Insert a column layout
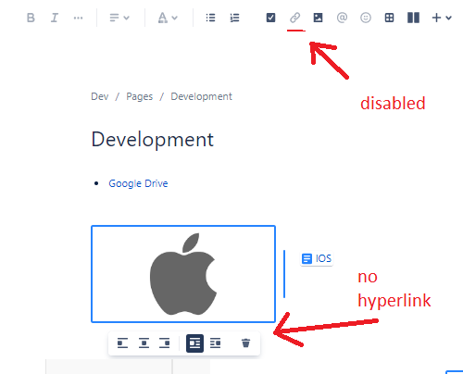Image resolution: width=463 pixels, height=374 pixels. (413, 18)
